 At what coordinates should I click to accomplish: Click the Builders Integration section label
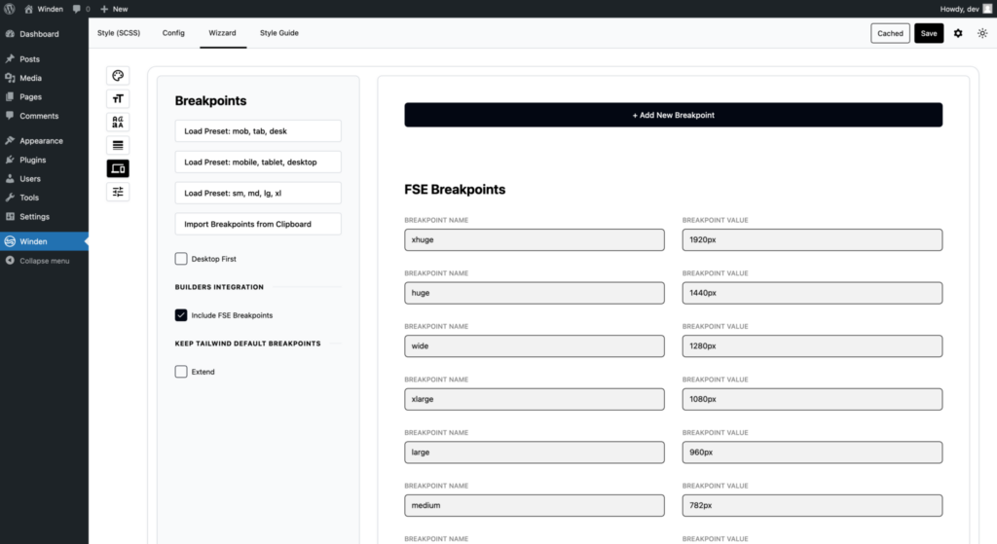point(219,287)
